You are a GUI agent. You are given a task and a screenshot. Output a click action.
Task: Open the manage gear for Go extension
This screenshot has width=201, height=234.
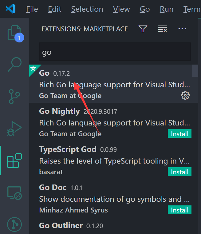tap(185, 96)
